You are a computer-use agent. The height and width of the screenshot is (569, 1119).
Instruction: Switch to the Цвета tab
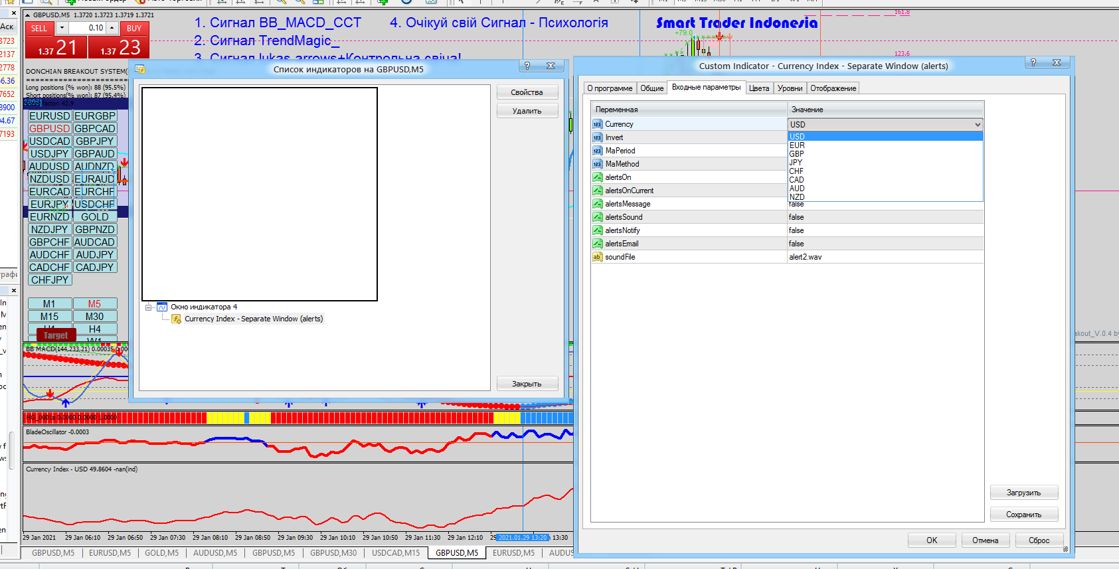click(x=759, y=88)
